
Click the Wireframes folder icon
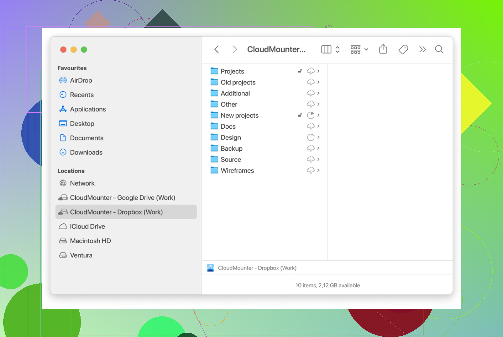[214, 170]
